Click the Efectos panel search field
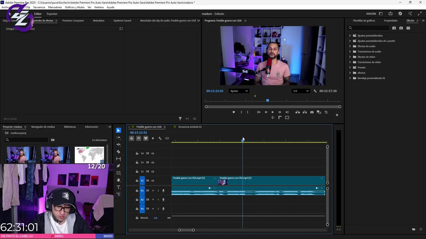 tap(368, 28)
